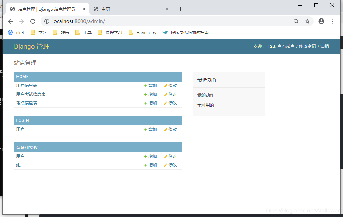Open the HOME app section header
343x217 pixels.
pos(22,77)
